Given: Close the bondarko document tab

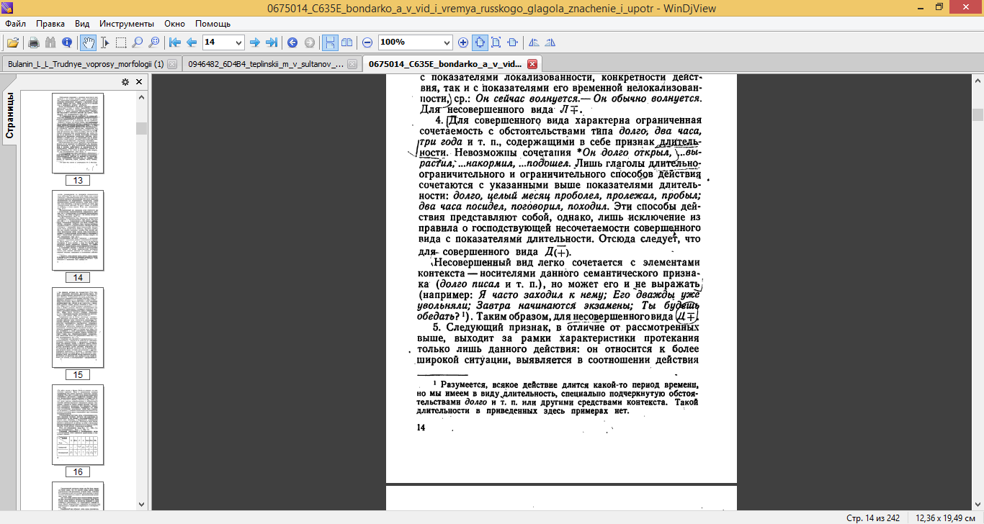Looking at the screenshot, I should pos(532,64).
